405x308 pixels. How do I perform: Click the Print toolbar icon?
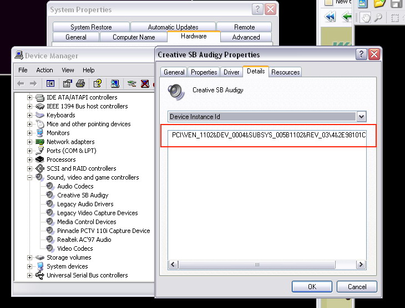point(80,83)
